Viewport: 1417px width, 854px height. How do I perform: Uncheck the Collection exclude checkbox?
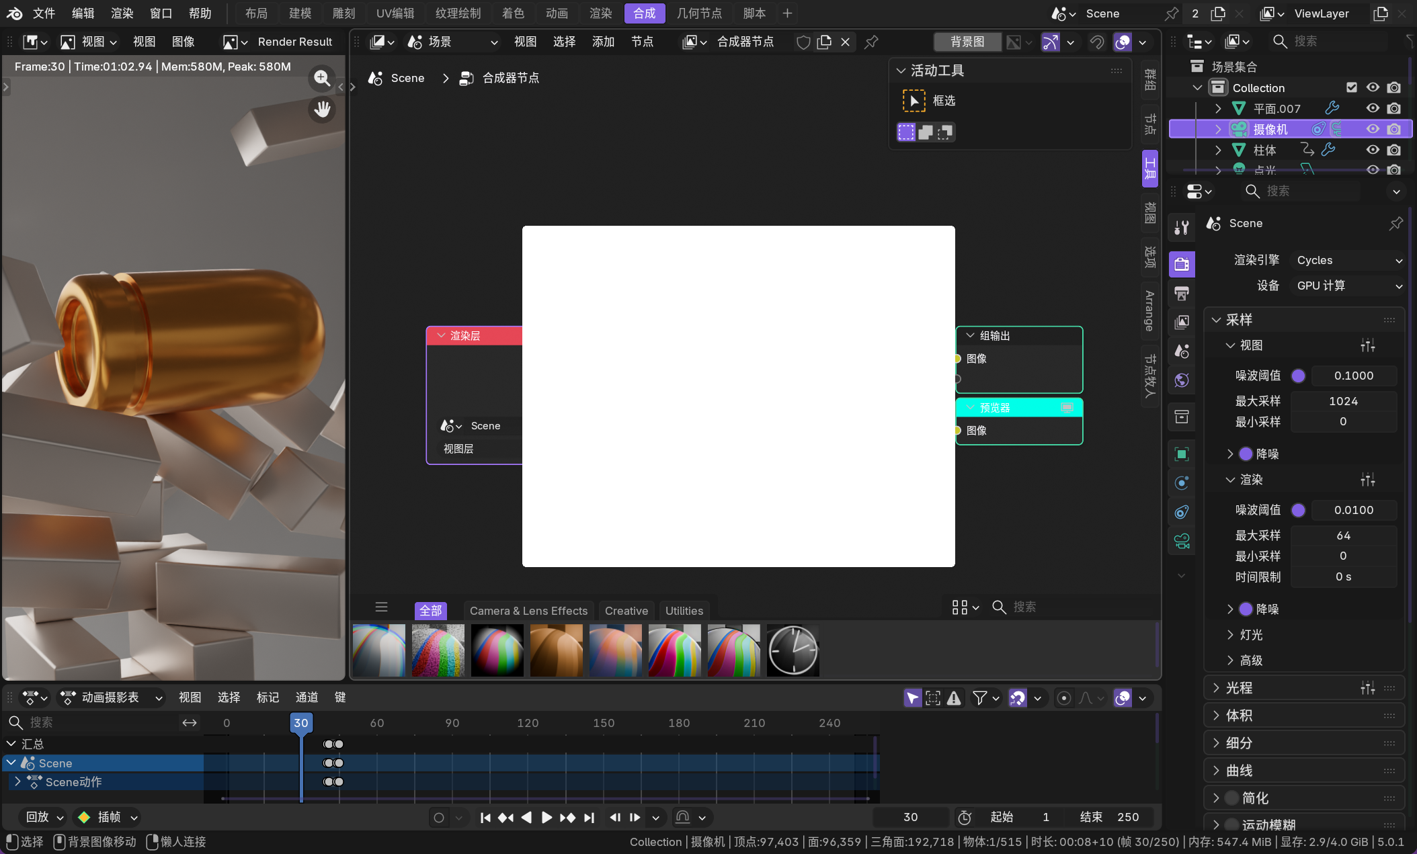(1352, 88)
